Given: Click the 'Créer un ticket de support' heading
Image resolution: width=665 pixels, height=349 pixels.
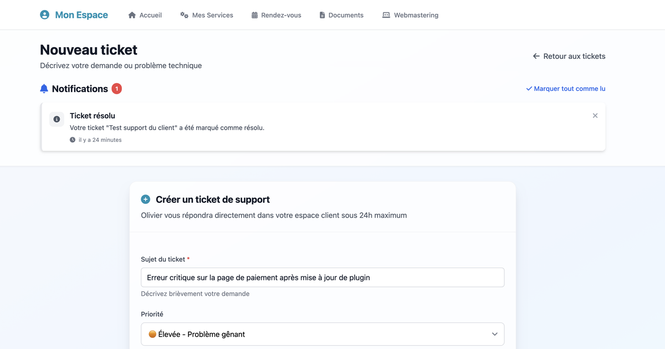Looking at the screenshot, I should [213, 199].
